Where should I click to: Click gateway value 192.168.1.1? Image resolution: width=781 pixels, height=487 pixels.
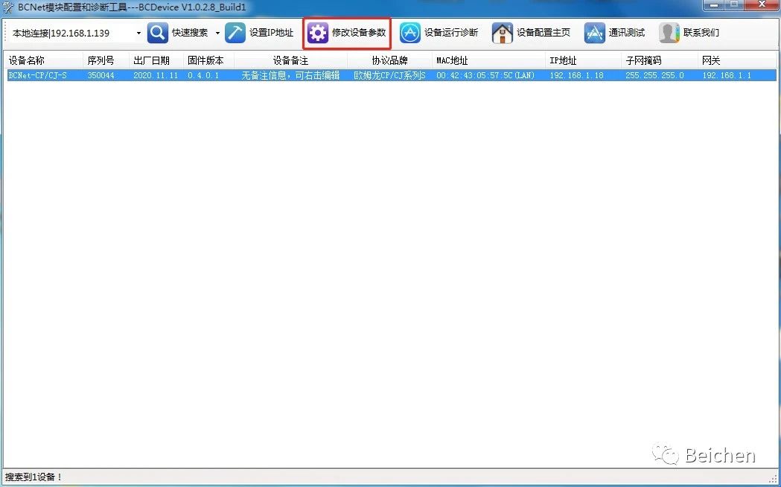[x=727, y=76]
